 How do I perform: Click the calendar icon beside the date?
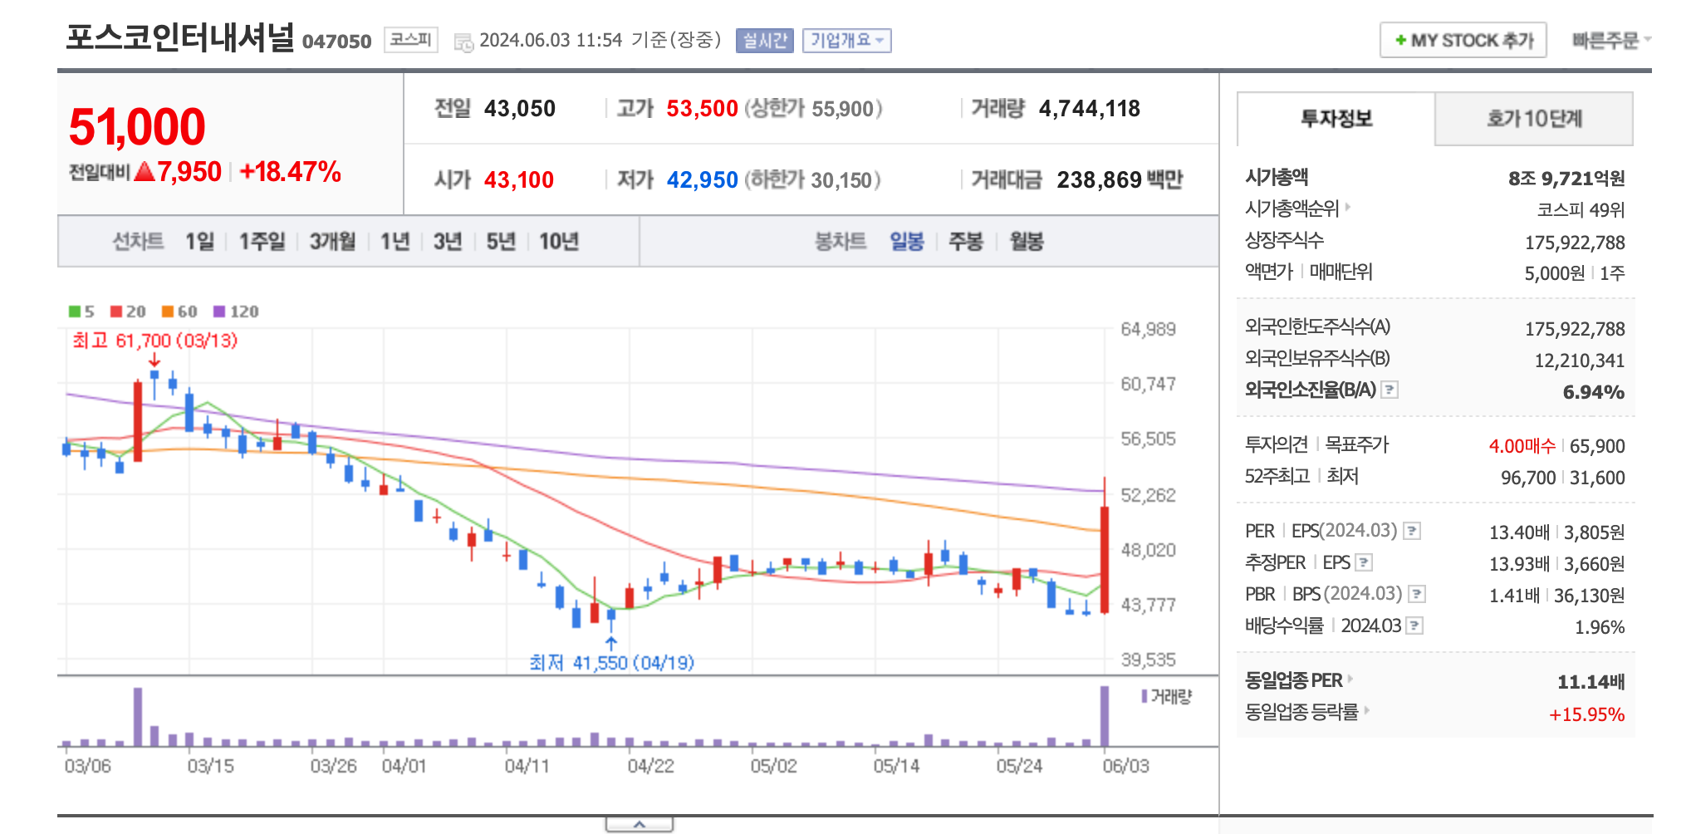pyautogui.click(x=463, y=42)
